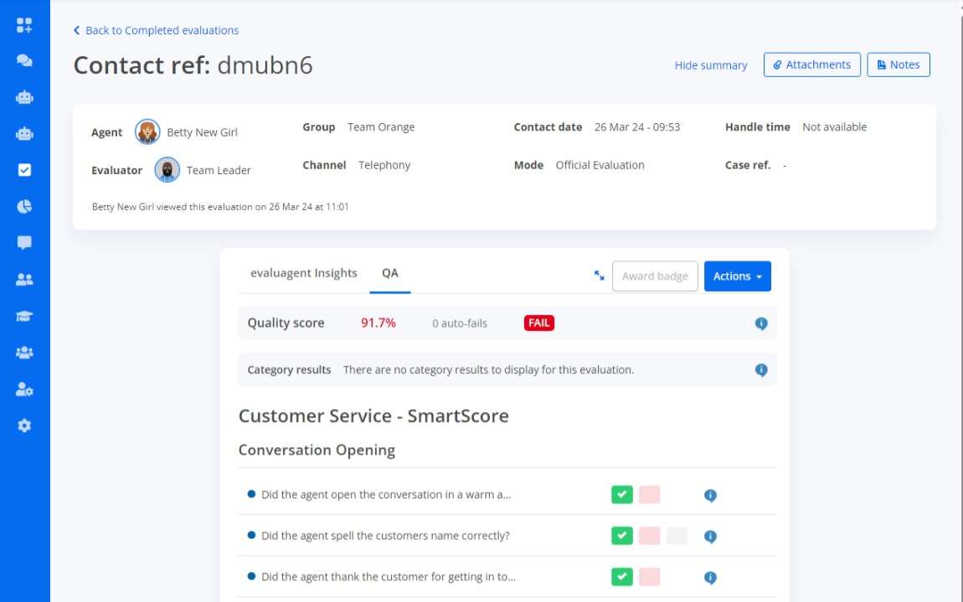The height and width of the screenshot is (602, 963).
Task: Click the contact date '26 Mar 24 - 09:53'
Action: (x=637, y=127)
